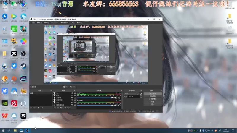237x133 pixels.
Task: Open the 文件(F) menu
Action: (x=33, y=23)
